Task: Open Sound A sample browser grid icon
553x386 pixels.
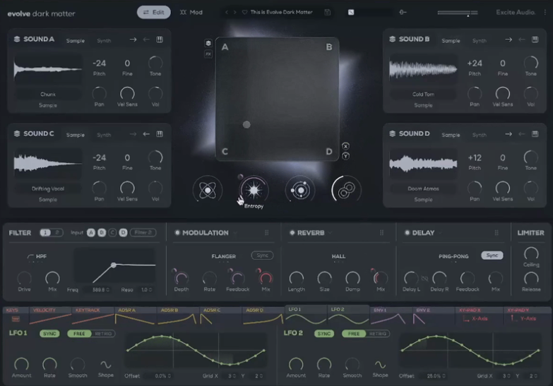Action: (x=160, y=40)
